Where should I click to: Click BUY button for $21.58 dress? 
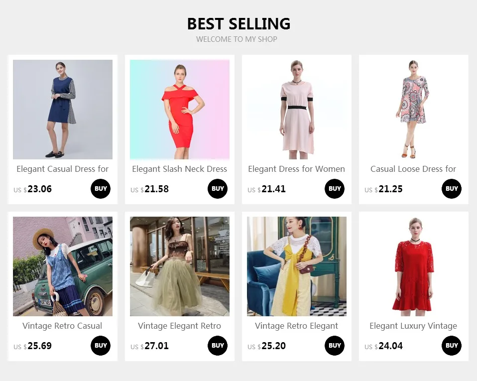(218, 189)
